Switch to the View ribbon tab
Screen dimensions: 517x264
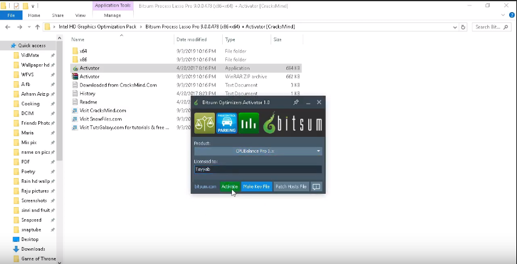point(80,15)
